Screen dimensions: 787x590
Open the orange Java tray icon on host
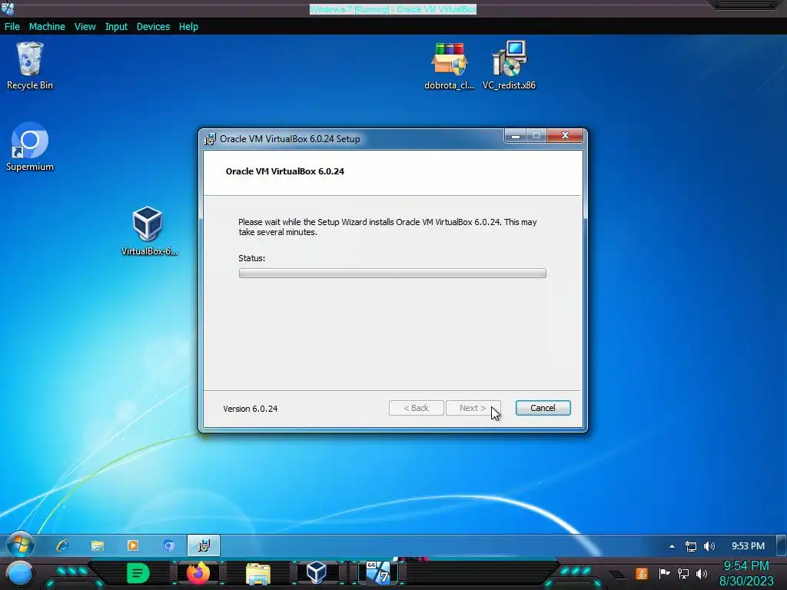pyautogui.click(x=642, y=573)
